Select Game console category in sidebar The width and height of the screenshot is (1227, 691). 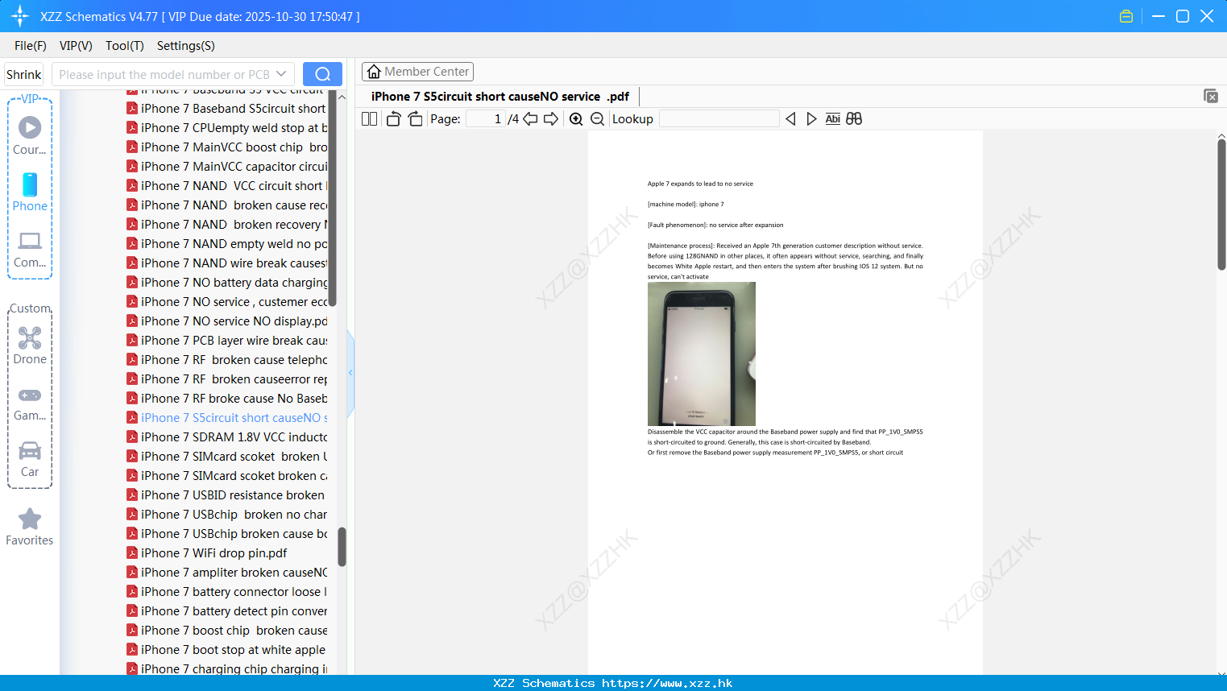(30, 403)
